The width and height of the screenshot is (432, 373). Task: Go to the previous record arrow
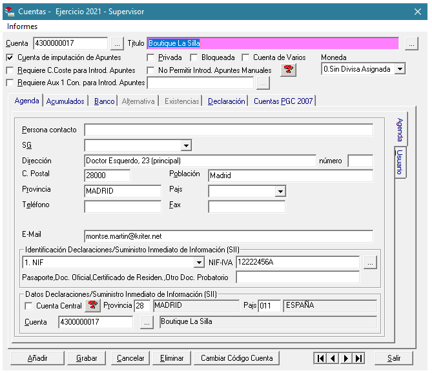tap(332, 358)
